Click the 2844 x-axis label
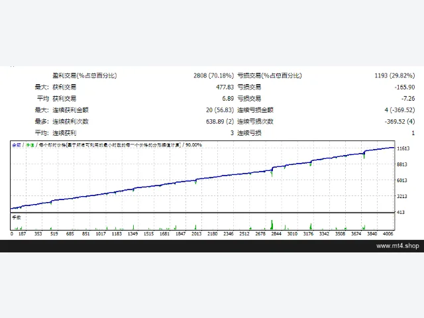Viewport: 424px width, 318px height. click(276, 234)
